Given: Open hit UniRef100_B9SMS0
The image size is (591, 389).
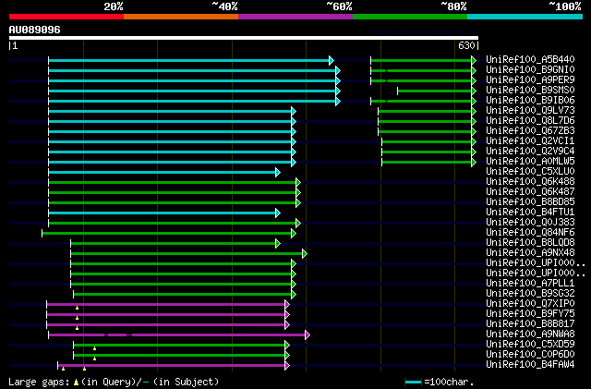Looking at the screenshot, I should (530, 90).
